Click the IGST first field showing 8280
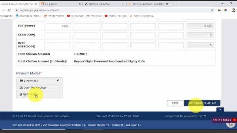 coord(59,26)
